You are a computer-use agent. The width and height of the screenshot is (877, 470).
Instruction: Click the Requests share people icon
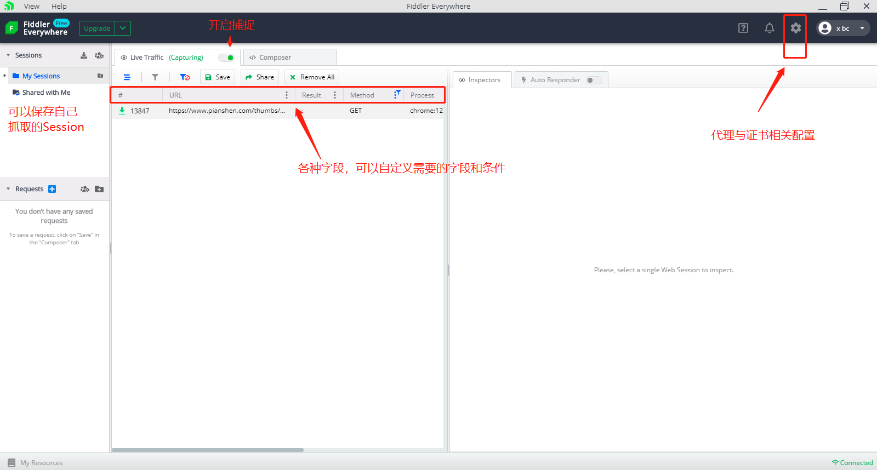point(85,189)
